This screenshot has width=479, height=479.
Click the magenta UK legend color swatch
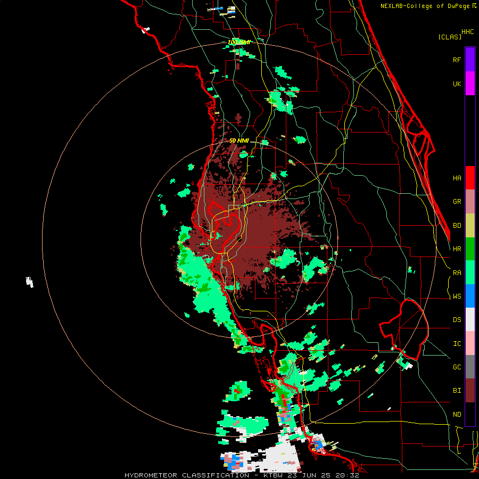[470, 83]
